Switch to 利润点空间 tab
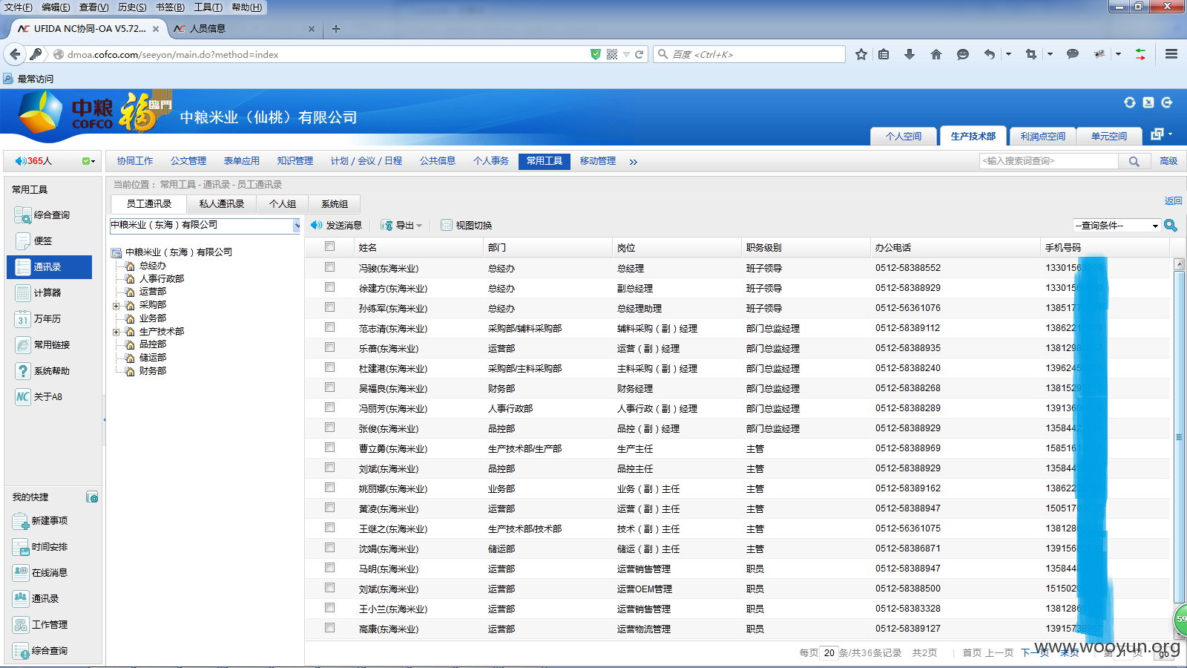The image size is (1187, 668). click(x=1043, y=136)
